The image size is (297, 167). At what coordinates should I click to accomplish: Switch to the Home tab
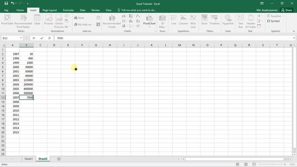[x=20, y=10]
